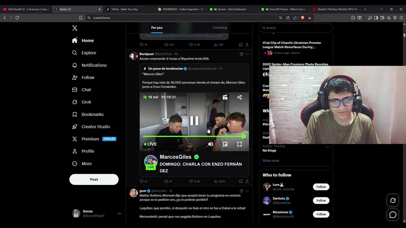Follow the Messismo account
Screen dimensions: 406x228
321,214
